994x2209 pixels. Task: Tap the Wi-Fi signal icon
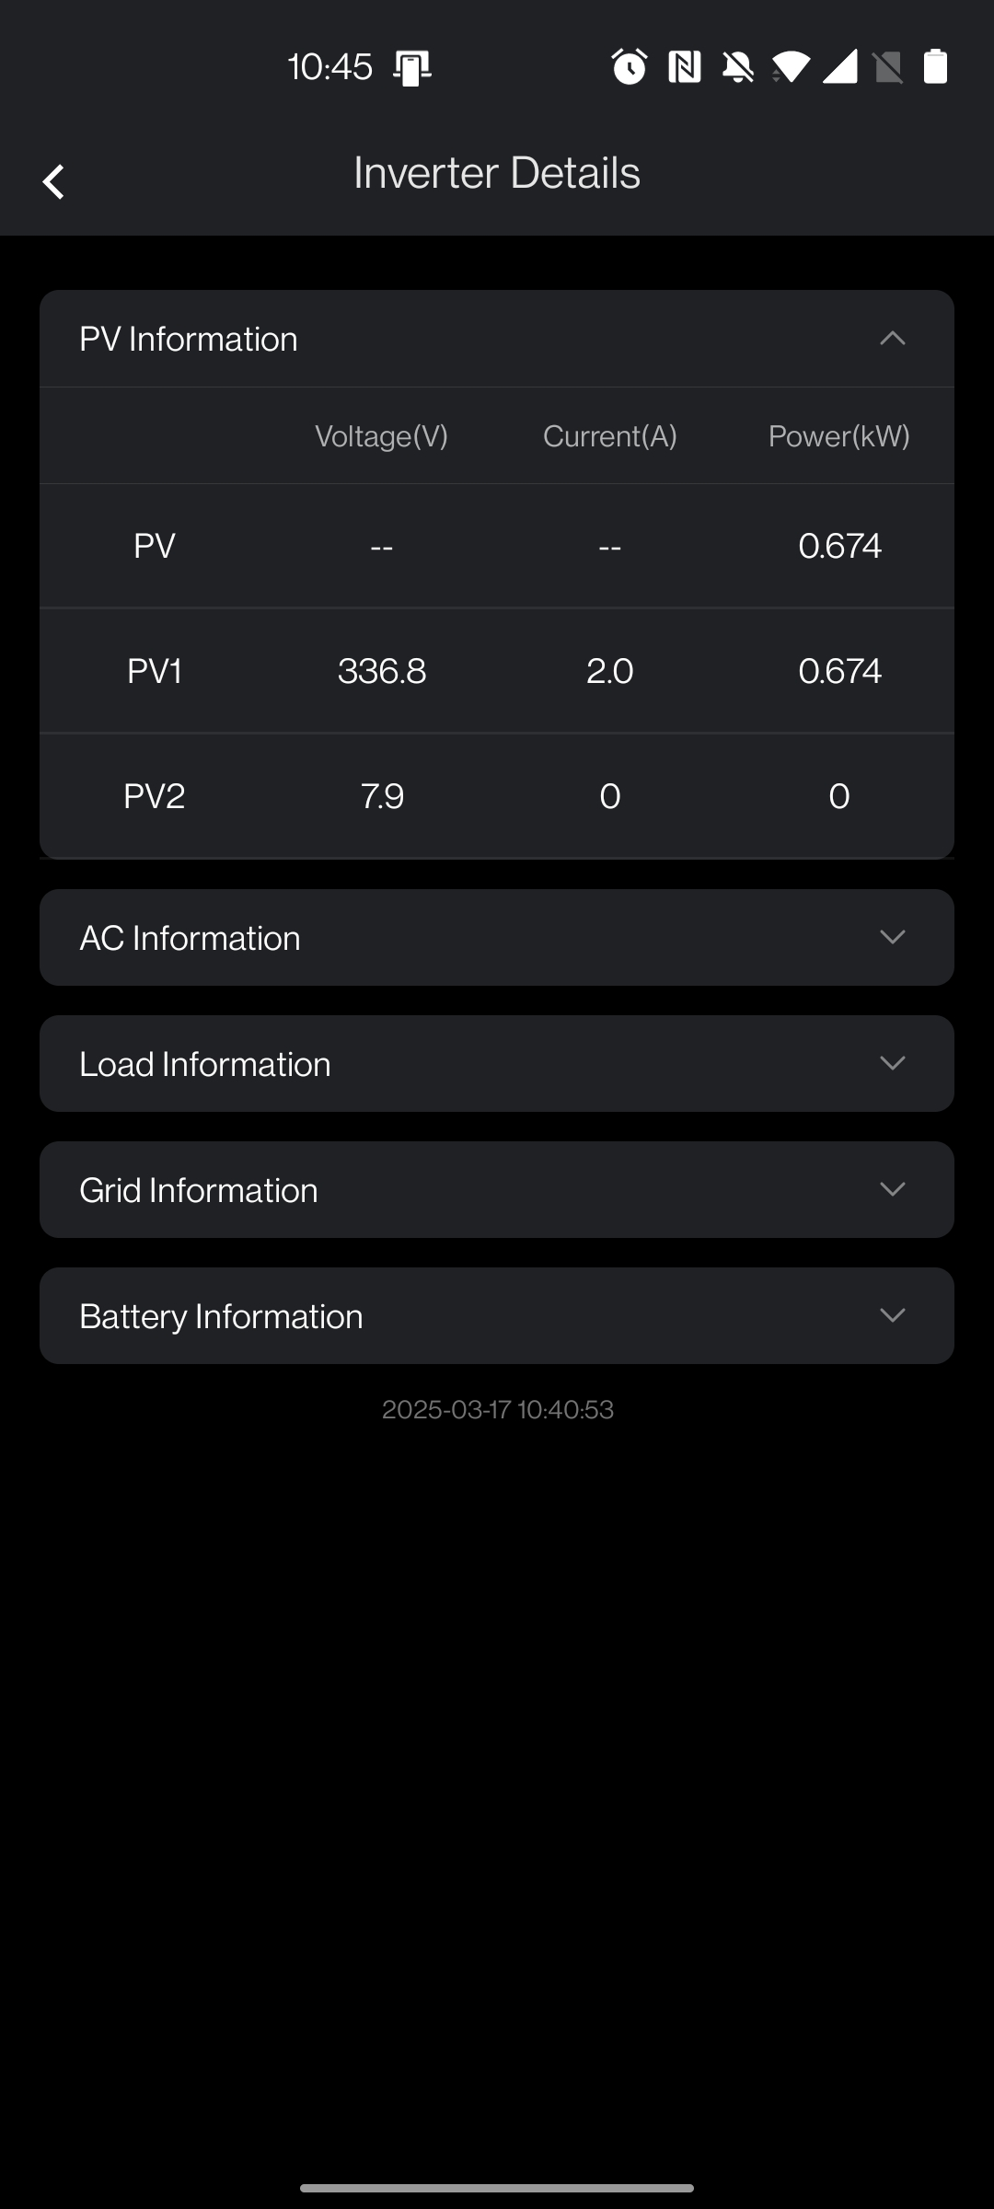point(791,67)
